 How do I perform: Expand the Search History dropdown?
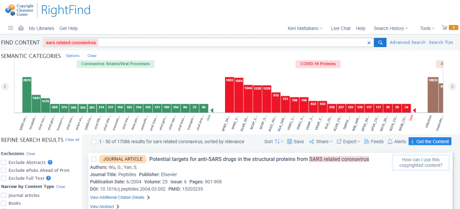pyautogui.click(x=391, y=28)
